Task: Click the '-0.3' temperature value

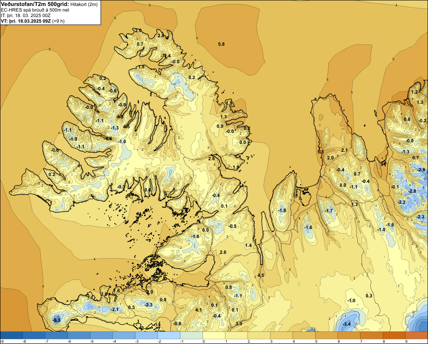Action: click(x=121, y=187)
